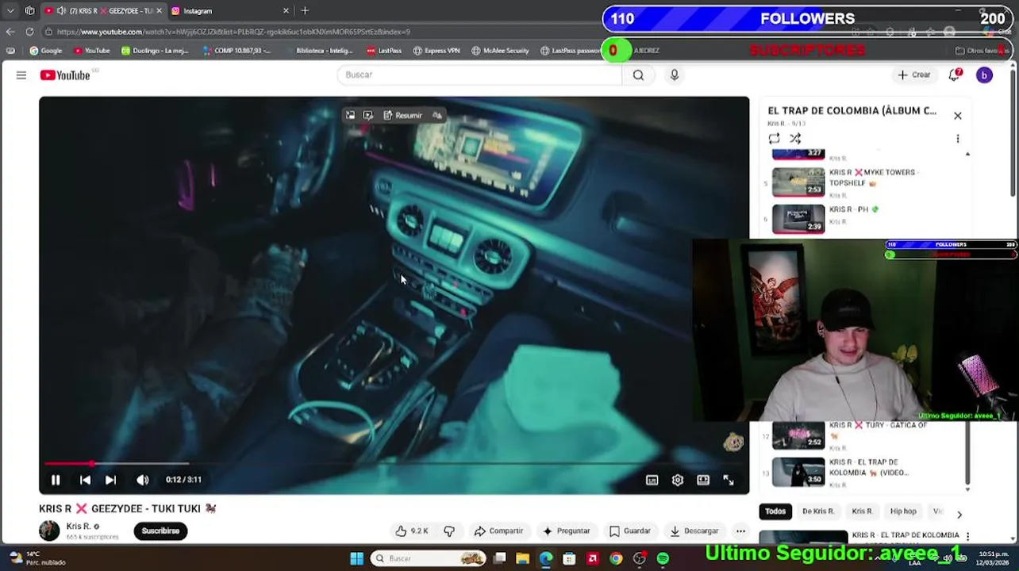Open File Explorer from taskbar
Viewport: 1019px width, 571px height.
coord(522,559)
